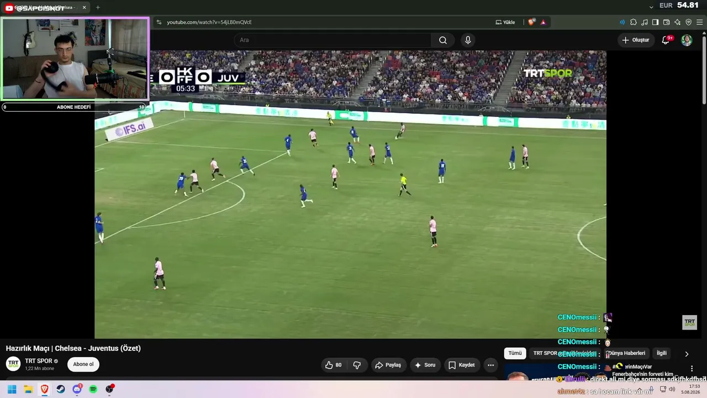Click the Paylaş share button
The width and height of the screenshot is (707, 398).
(388, 365)
